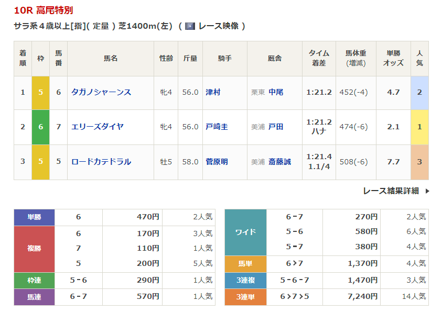Click the 3連単 payout label
442x312 pixels.
tap(245, 297)
